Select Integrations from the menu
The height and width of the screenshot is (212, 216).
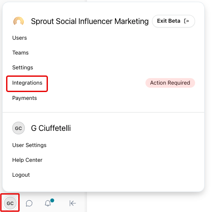27,83
